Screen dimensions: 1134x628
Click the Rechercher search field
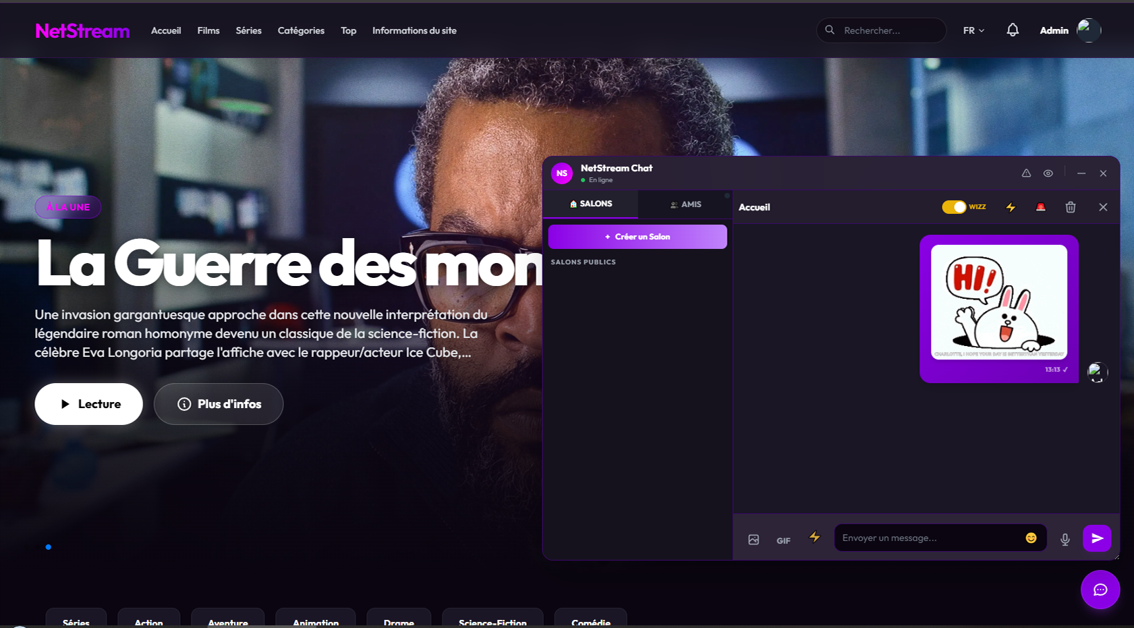887,30
